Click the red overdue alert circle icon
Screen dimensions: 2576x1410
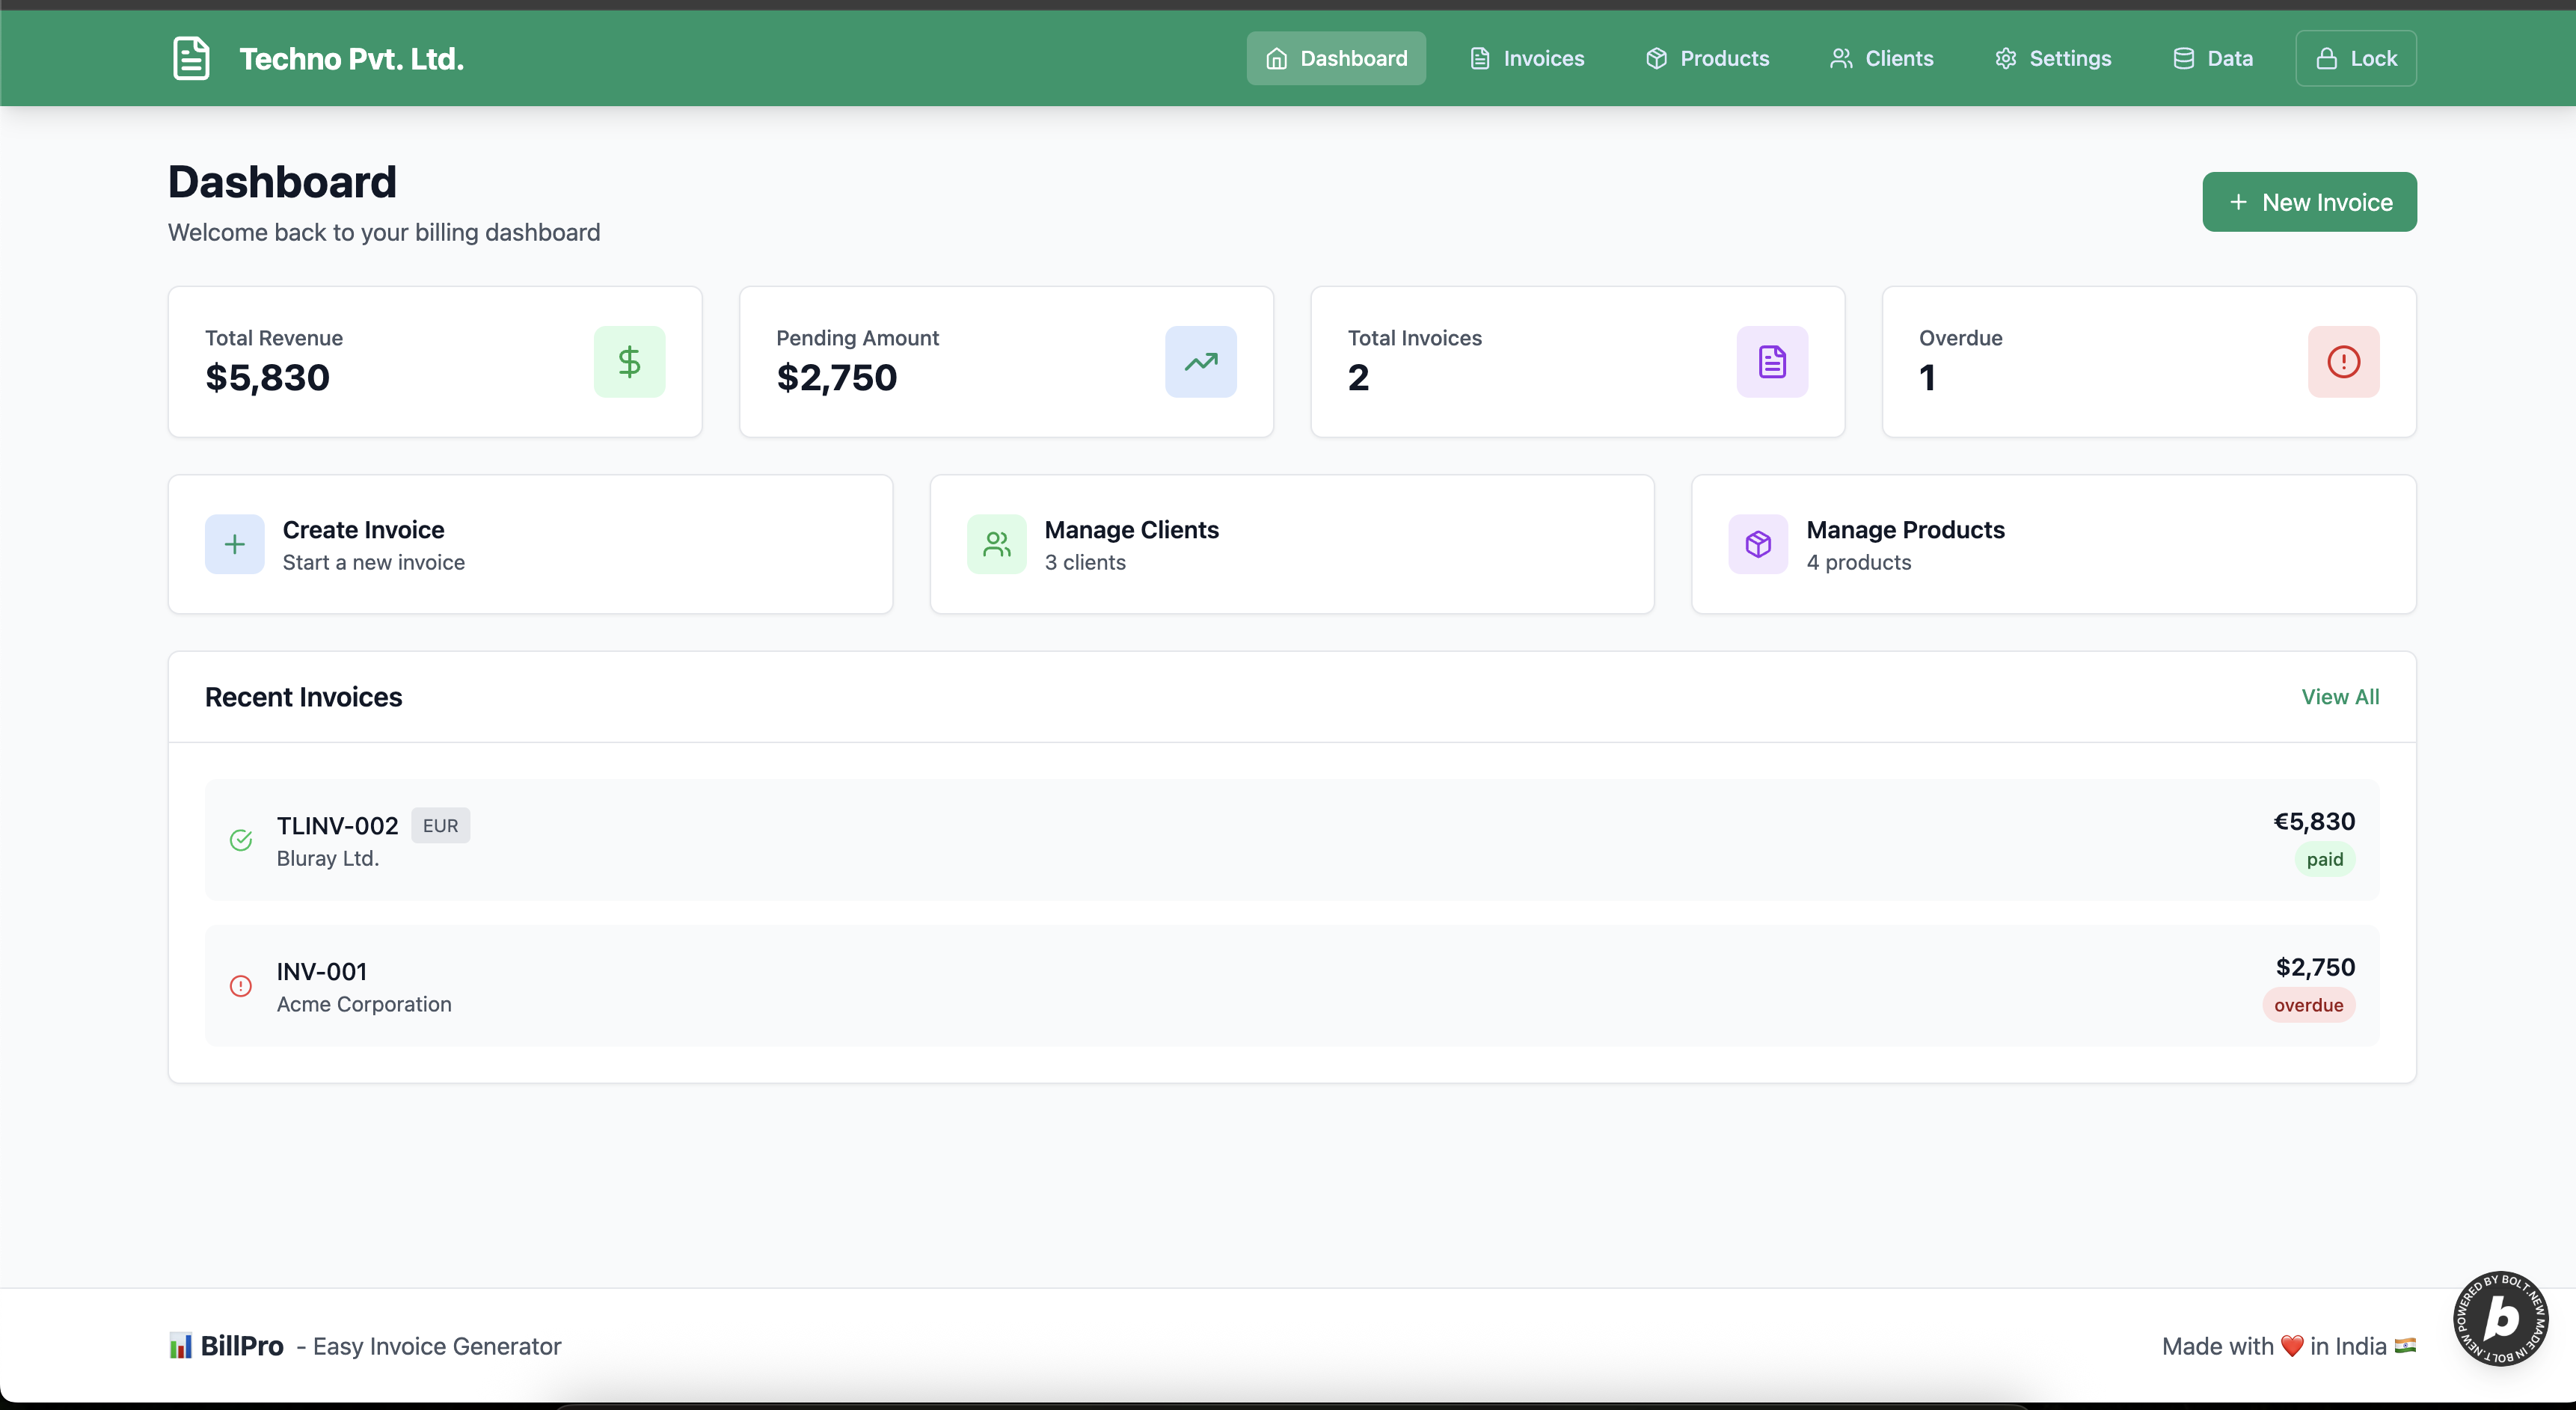click(2342, 362)
